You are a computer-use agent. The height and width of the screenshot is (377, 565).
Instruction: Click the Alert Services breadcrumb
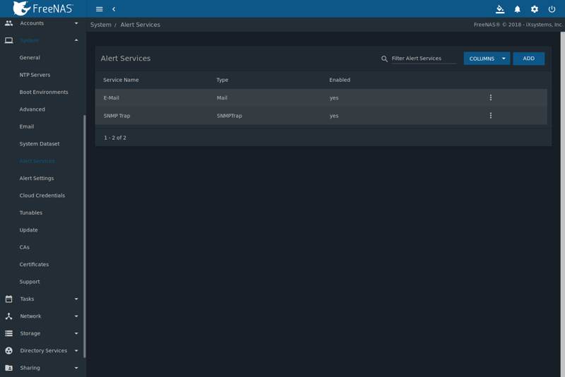[140, 25]
